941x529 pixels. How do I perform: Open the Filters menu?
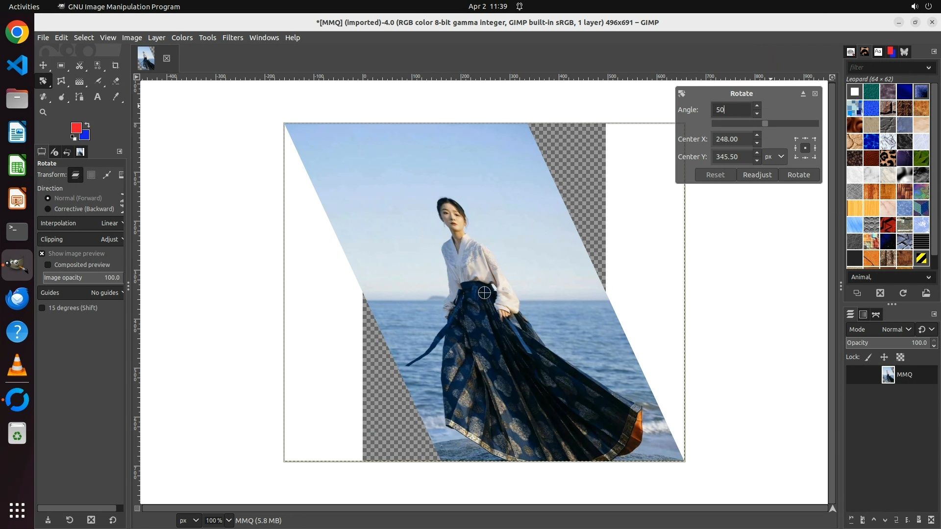click(x=232, y=38)
